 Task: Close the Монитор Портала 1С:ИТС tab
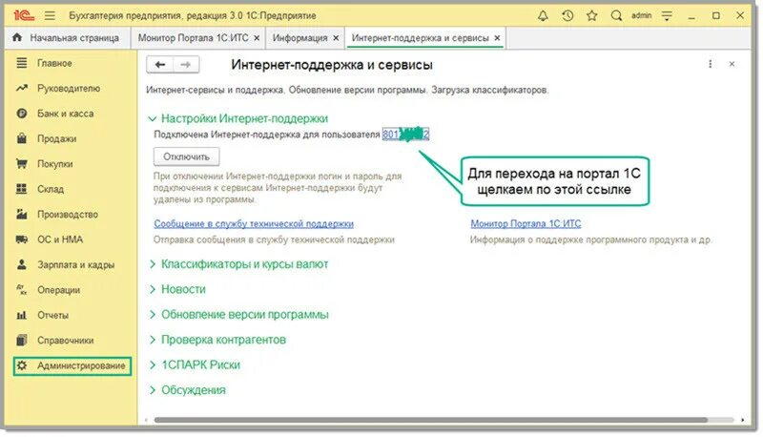click(x=257, y=38)
